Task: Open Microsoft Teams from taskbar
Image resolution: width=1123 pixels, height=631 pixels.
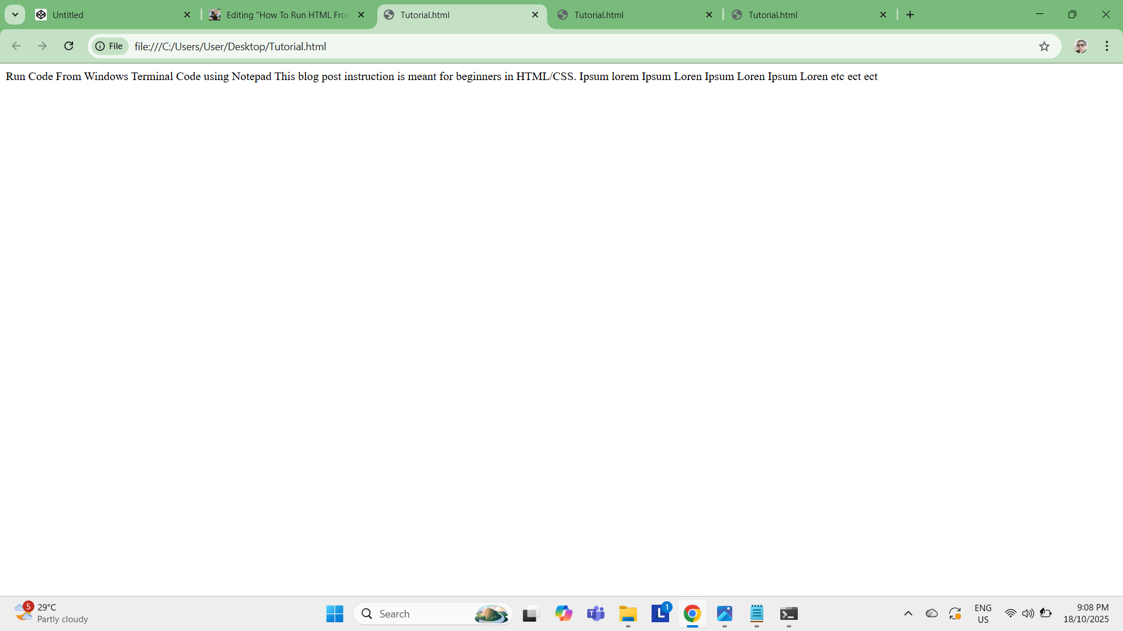Action: pos(595,613)
